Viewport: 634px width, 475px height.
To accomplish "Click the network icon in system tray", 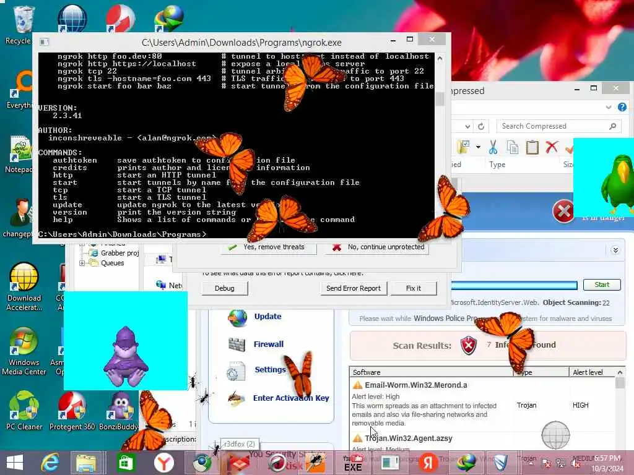I will tap(560, 463).
